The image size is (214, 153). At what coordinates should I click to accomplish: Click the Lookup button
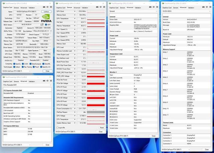click(46, 12)
